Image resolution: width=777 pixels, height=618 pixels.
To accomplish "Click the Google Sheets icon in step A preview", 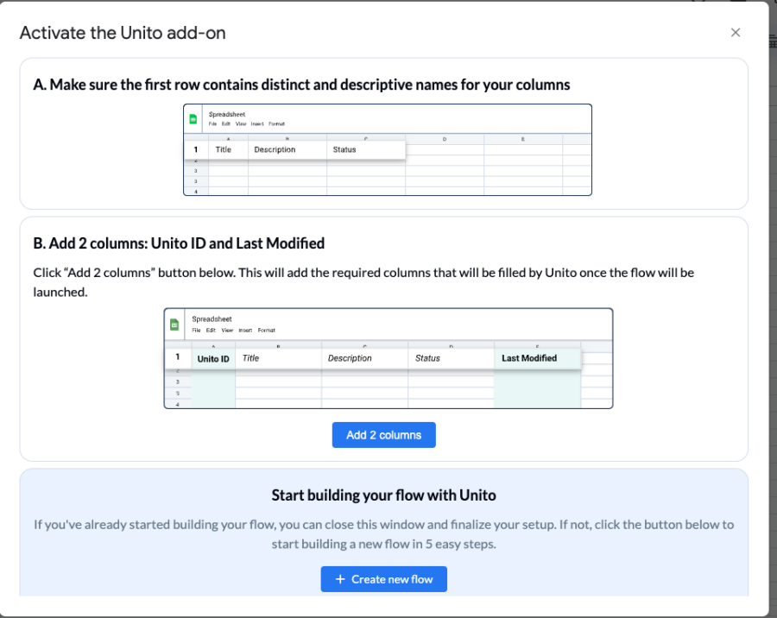I will [192, 117].
